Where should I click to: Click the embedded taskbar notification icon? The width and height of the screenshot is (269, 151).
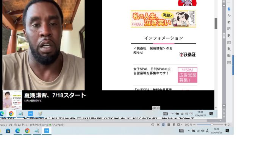coord(211,114)
